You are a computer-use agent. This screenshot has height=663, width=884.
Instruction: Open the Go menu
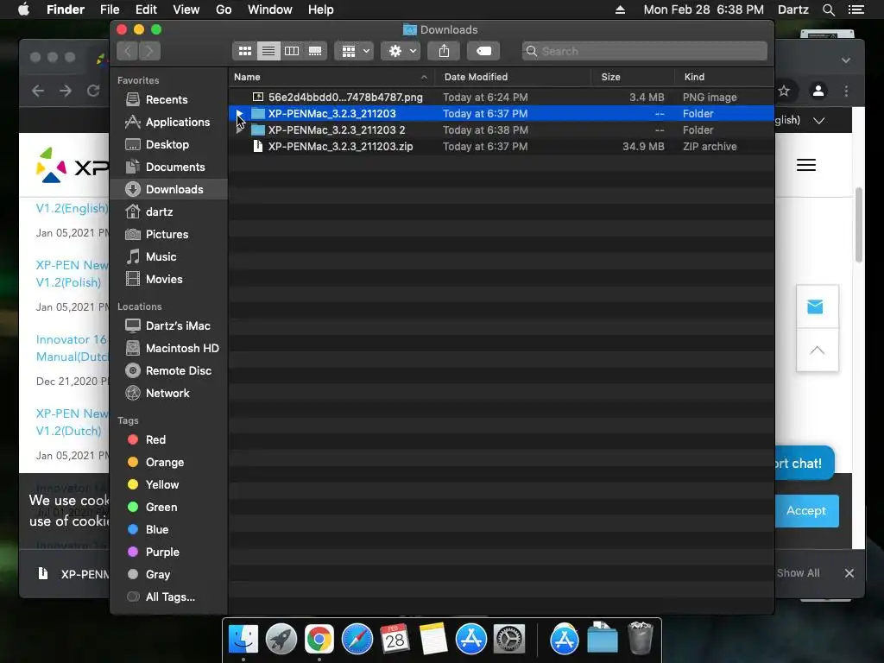[224, 9]
